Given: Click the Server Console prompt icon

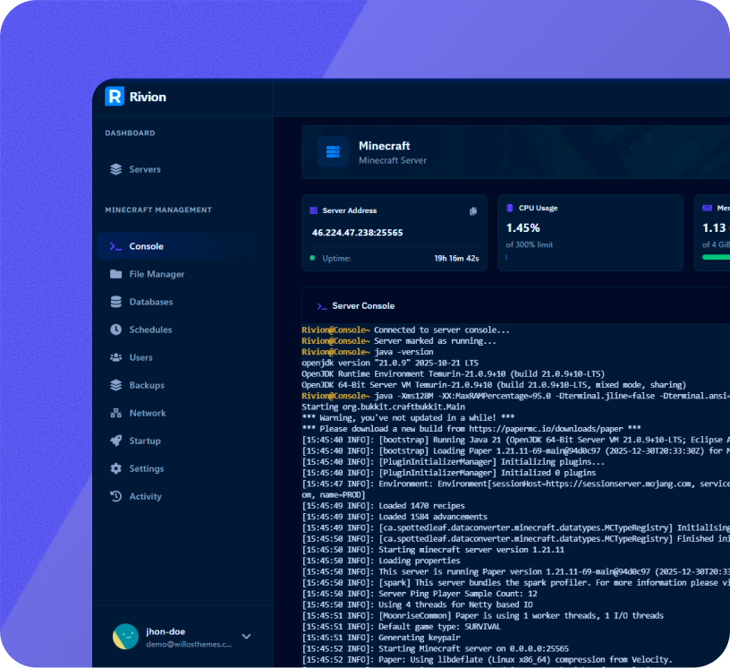Looking at the screenshot, I should coord(322,306).
